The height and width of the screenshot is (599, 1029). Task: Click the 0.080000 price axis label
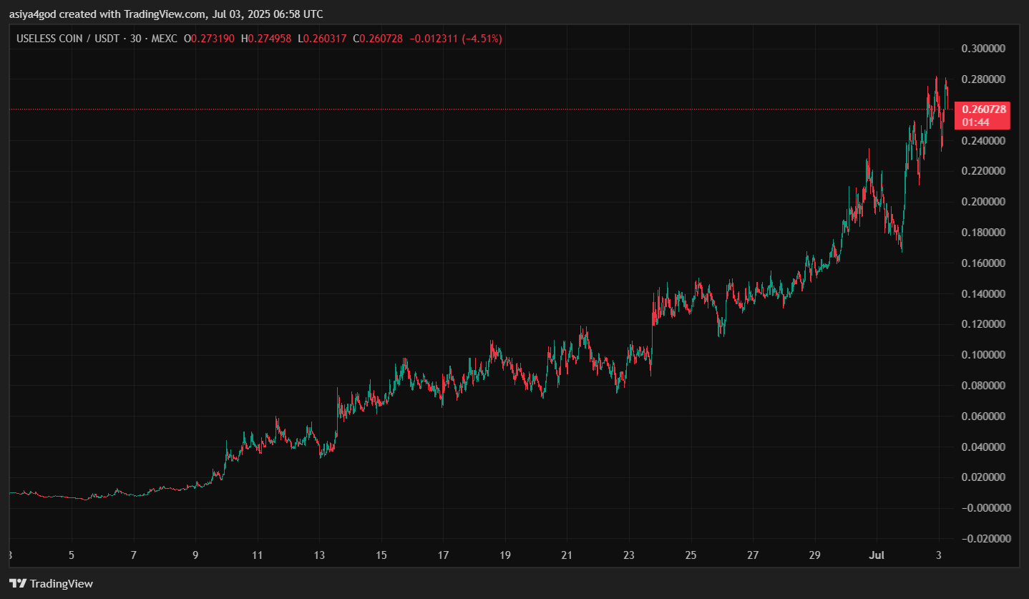[985, 386]
